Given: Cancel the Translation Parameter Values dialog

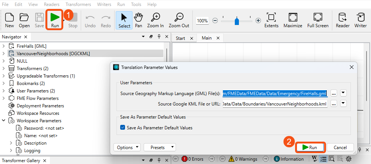Looking at the screenshot, I should 340,148.
